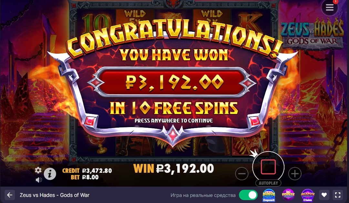
Task: Click Zeus vs Hades game title label
Action: [55, 195]
